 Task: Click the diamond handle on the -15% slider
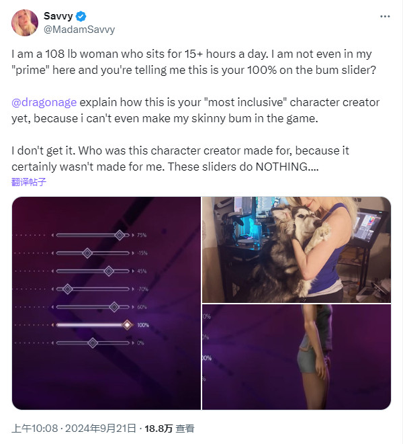pos(87,253)
